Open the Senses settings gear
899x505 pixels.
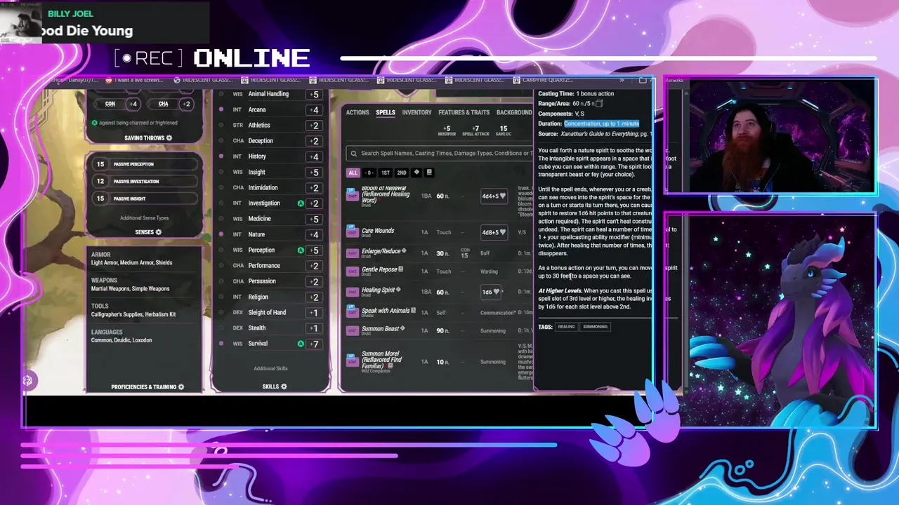pyautogui.click(x=159, y=232)
